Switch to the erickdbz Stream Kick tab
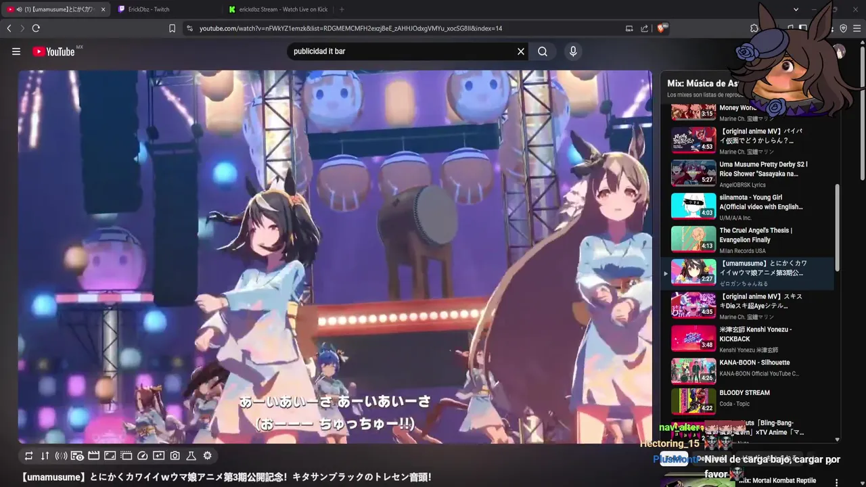The image size is (866, 487). pyautogui.click(x=277, y=9)
